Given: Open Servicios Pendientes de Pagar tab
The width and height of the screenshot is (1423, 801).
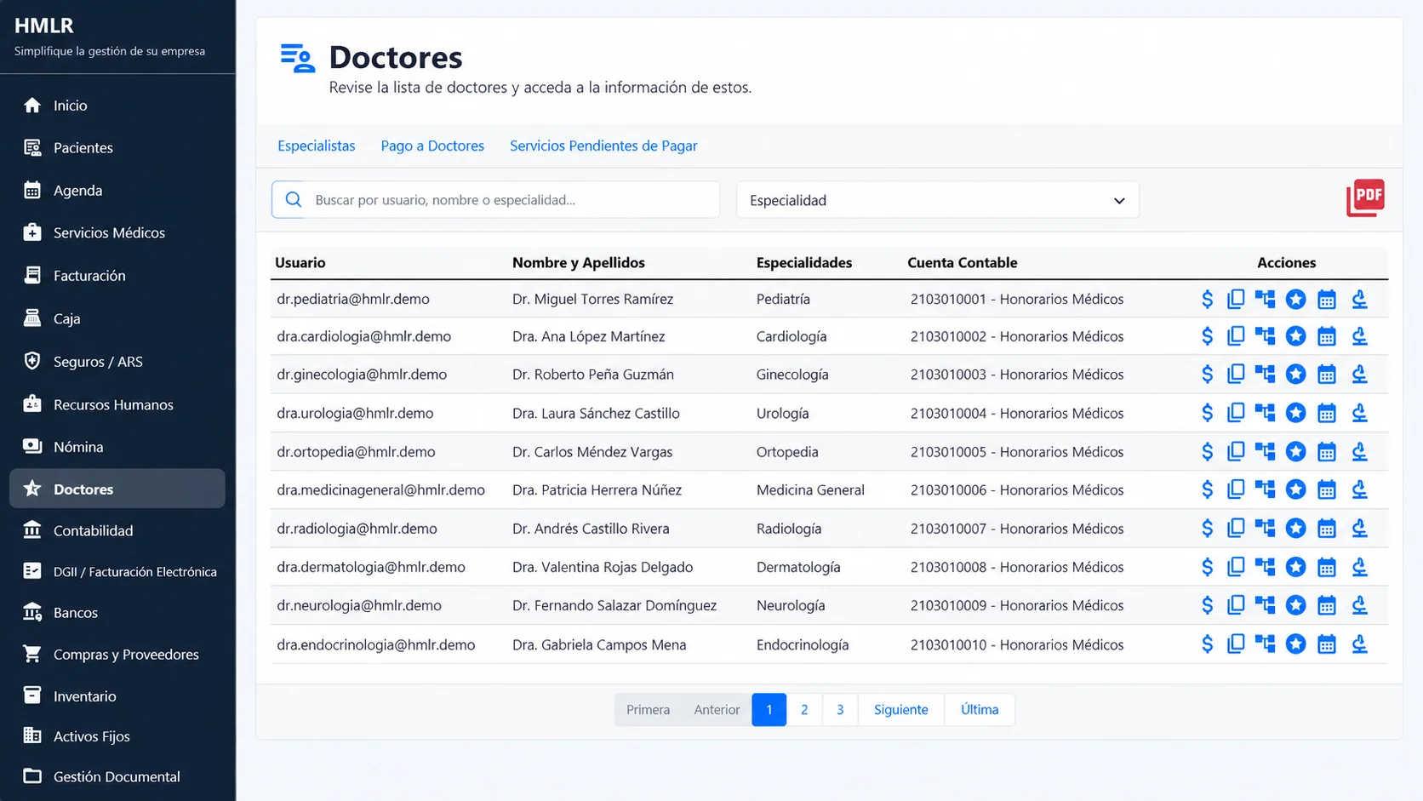Looking at the screenshot, I should (603, 146).
